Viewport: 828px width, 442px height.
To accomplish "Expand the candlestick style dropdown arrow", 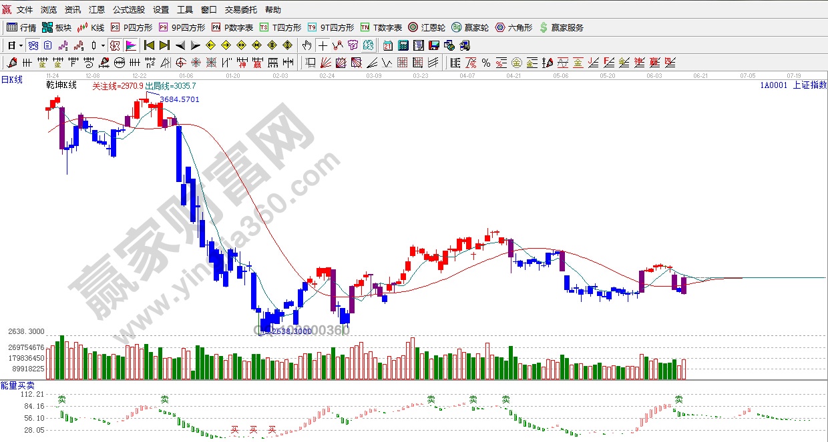I will click(x=103, y=45).
